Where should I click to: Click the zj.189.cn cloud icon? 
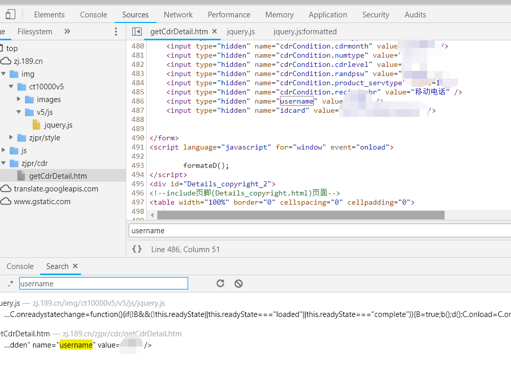[6, 61]
